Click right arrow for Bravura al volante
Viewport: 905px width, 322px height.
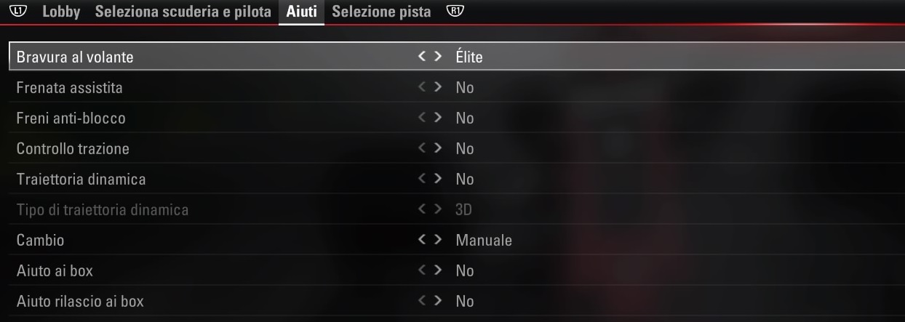(437, 56)
